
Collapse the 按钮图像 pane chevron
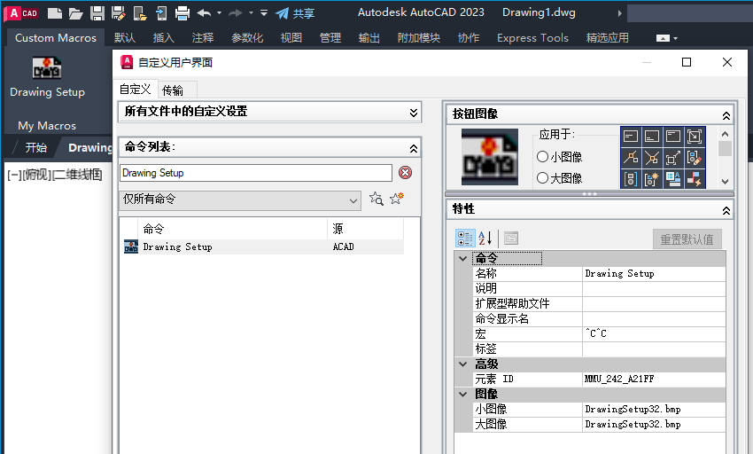726,115
